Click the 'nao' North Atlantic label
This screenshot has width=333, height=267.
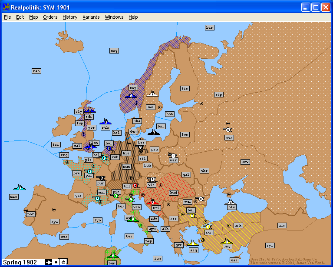pyautogui.click(x=36, y=71)
